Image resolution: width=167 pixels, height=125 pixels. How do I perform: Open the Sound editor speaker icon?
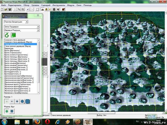(x=50, y=9)
